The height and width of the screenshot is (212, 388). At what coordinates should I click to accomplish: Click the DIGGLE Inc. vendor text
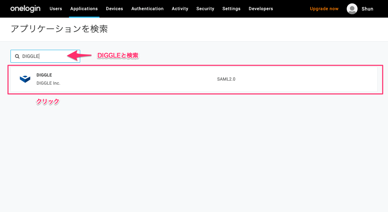click(x=48, y=83)
